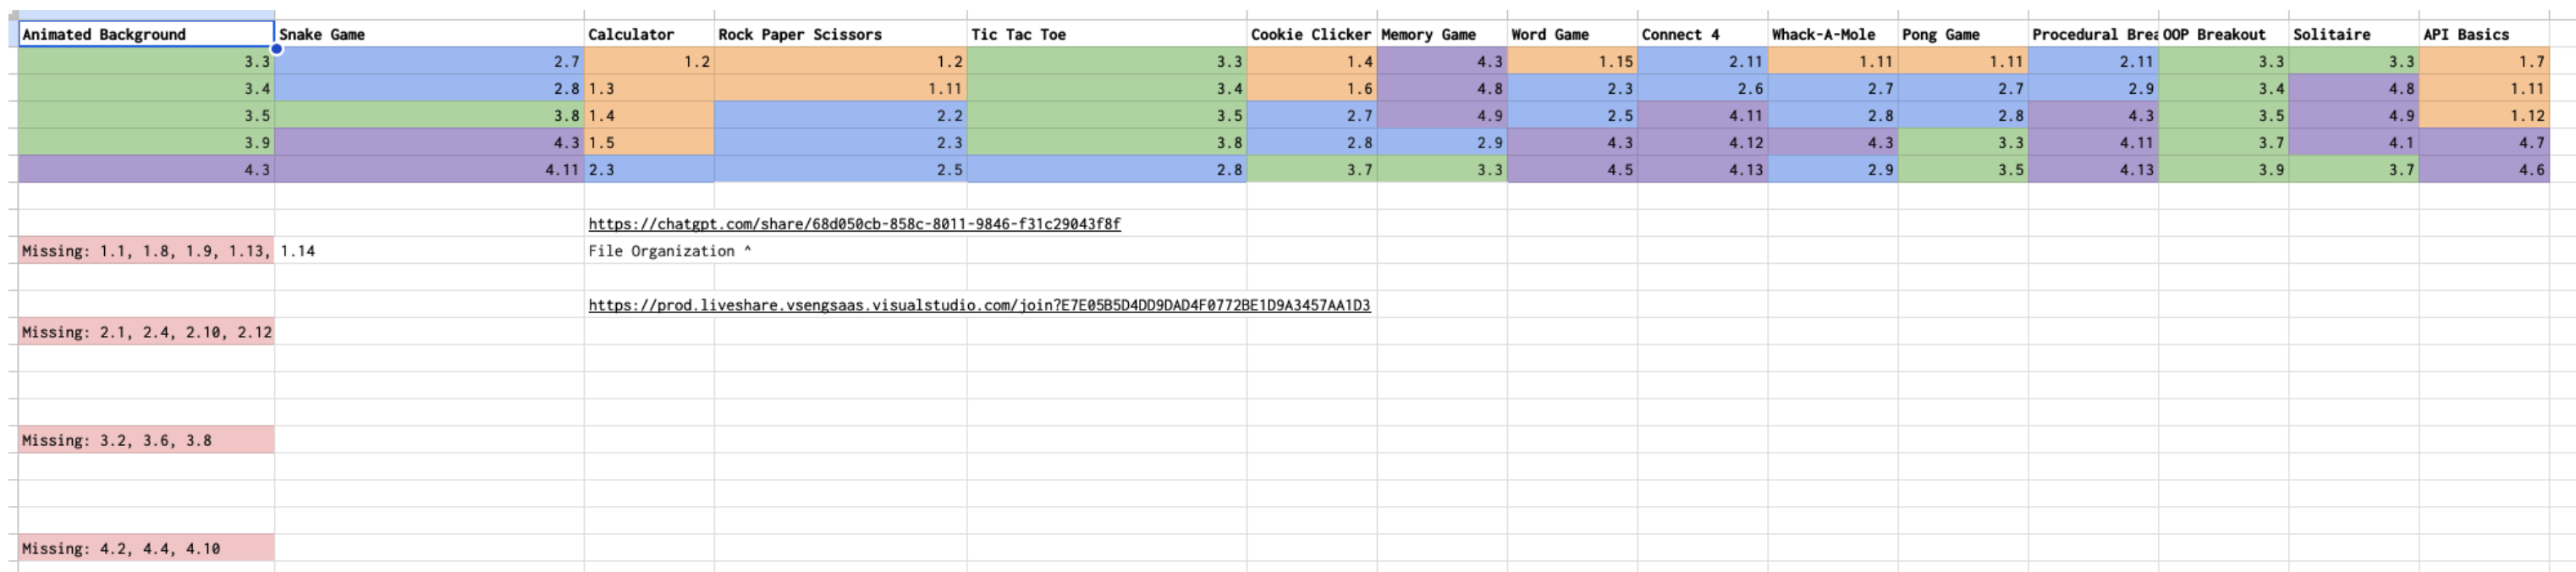Select the pink Missing 3.2, 3.6, 3.8 cell

(x=146, y=440)
